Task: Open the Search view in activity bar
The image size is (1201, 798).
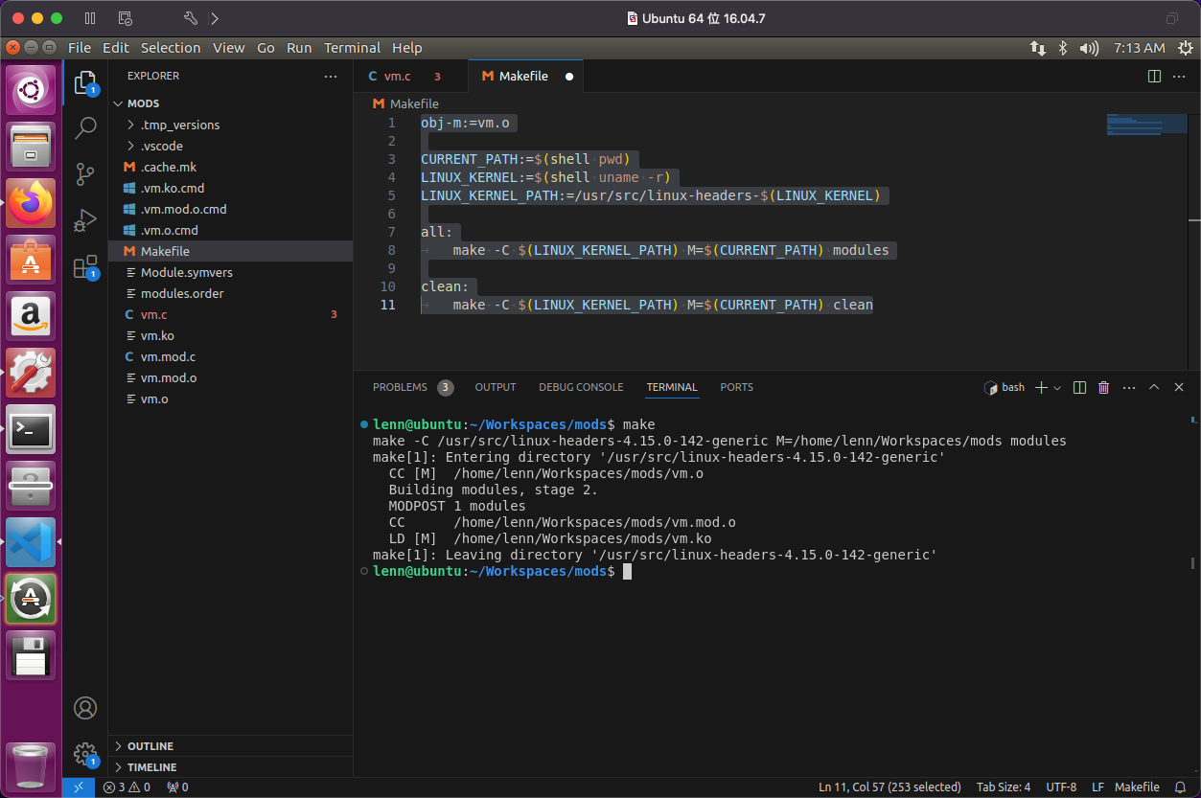Action: click(x=85, y=127)
